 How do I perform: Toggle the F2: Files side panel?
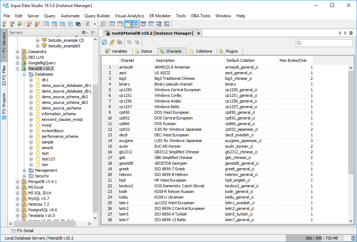tap(4, 75)
